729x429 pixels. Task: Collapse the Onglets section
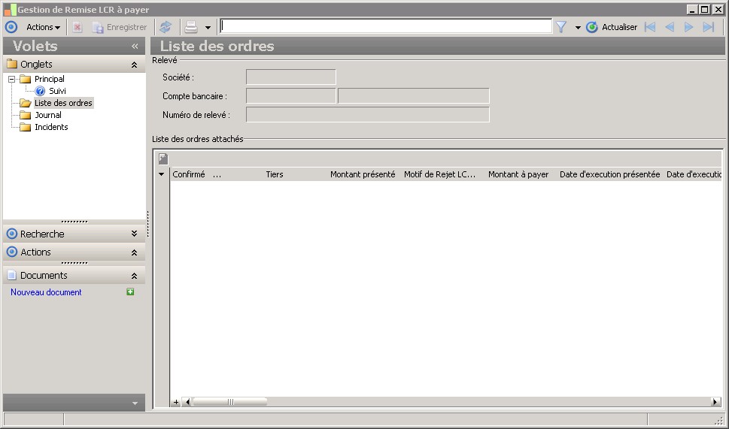134,65
